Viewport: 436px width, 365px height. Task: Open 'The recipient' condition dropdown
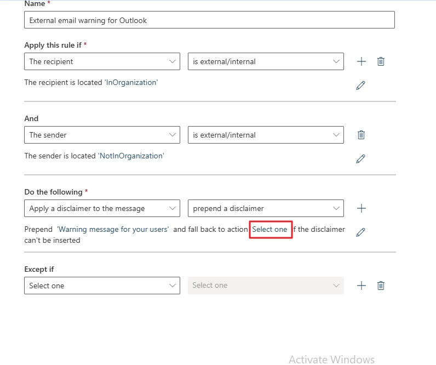click(x=102, y=61)
